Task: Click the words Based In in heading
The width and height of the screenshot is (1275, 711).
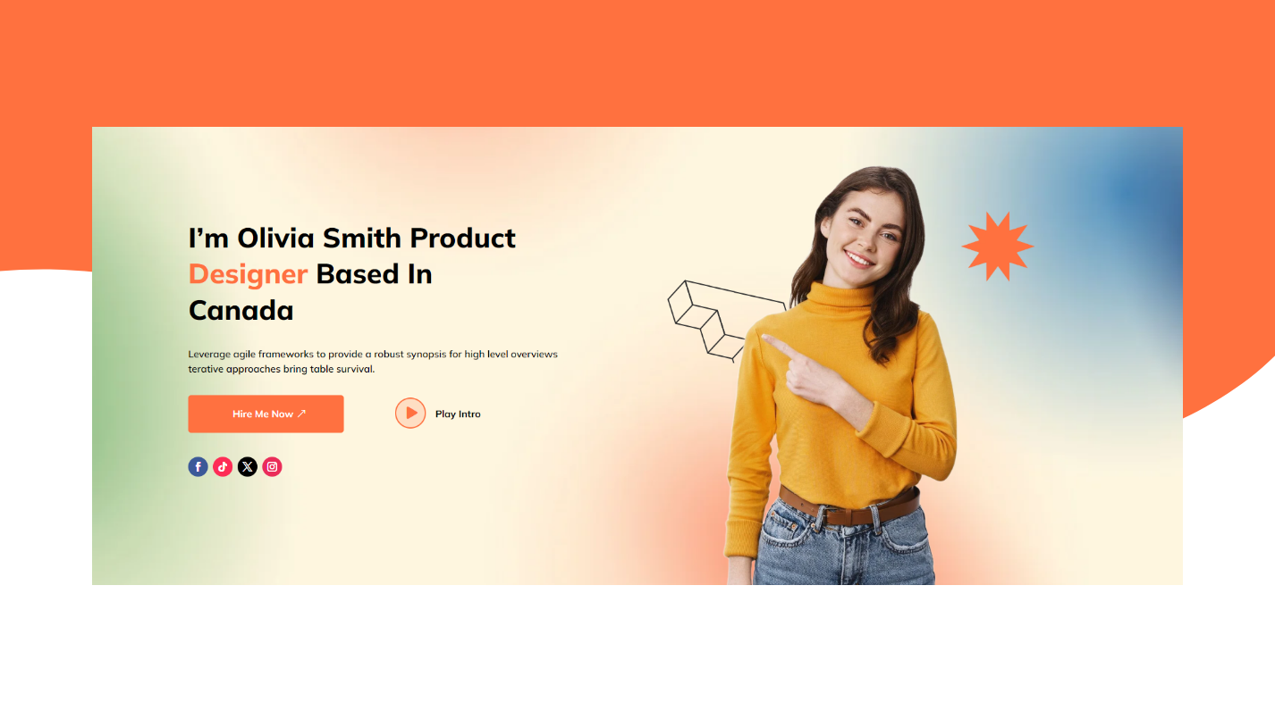Action: (374, 274)
